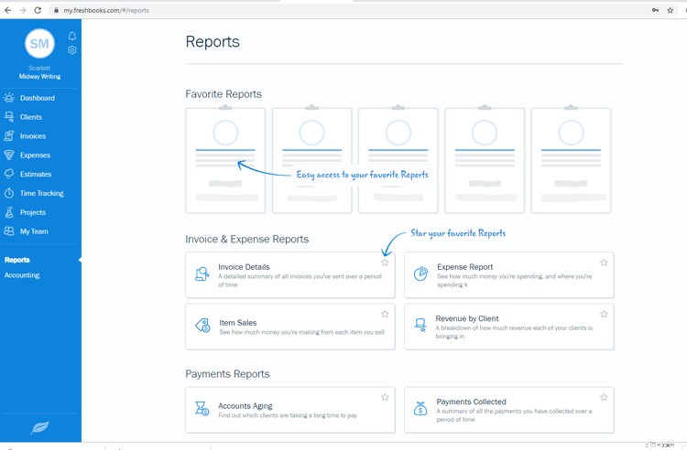Click the FreshBooks leaf logo icon
The width and height of the screenshot is (687, 450).
(40, 427)
